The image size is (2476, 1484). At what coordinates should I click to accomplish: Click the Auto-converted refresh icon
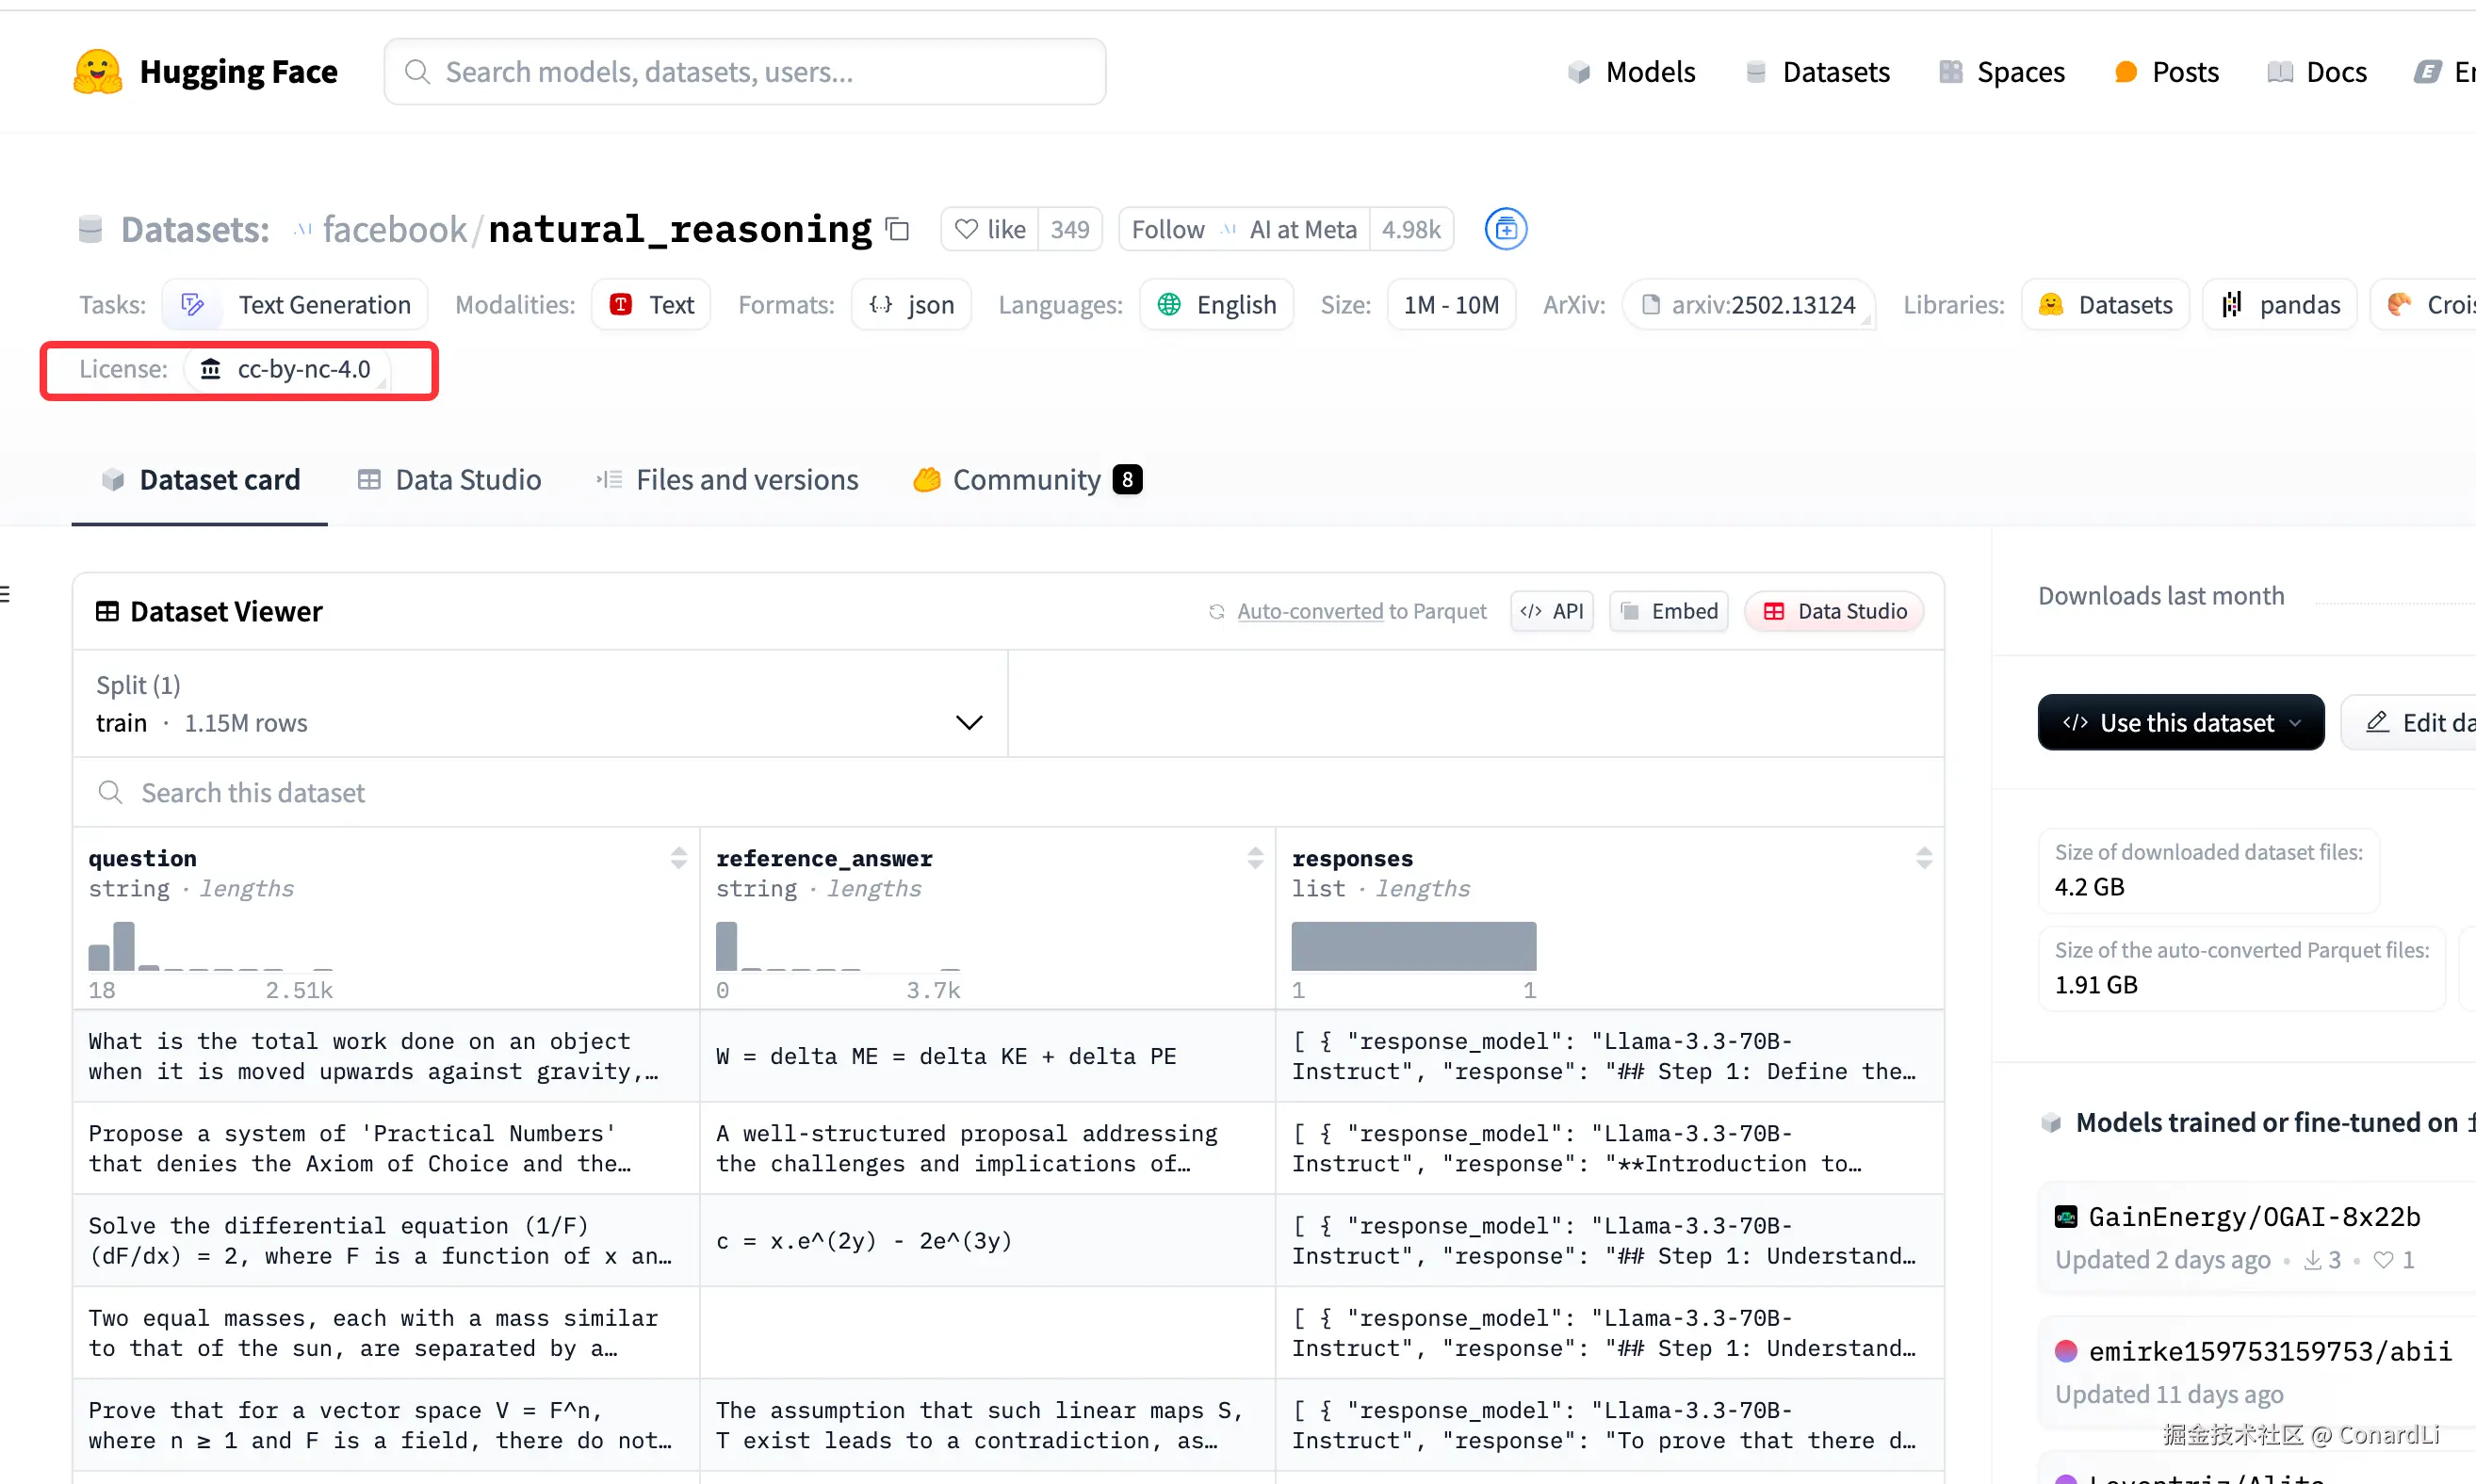[x=1215, y=611]
